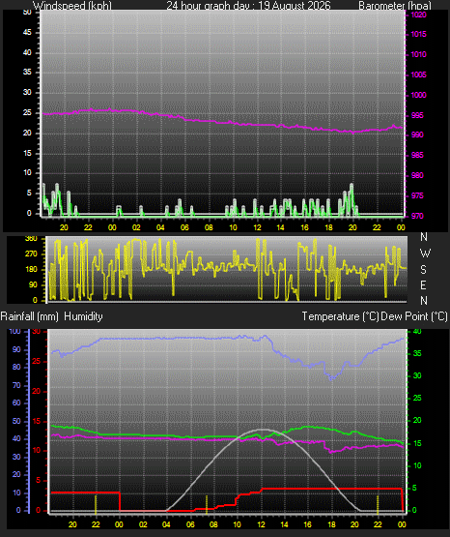Click the W compass letter
The image size is (450, 537).
tap(425, 254)
